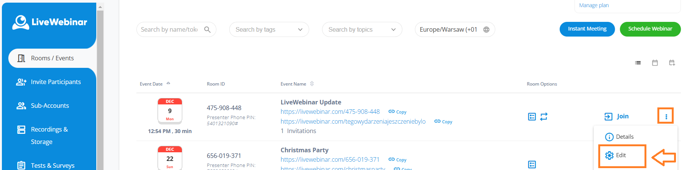Click the add-to-calendar icon
The width and height of the screenshot is (693, 170).
[672, 63]
